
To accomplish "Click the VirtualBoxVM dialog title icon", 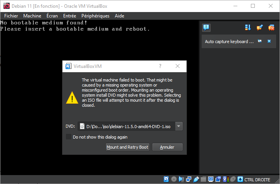I will coord(69,66).
